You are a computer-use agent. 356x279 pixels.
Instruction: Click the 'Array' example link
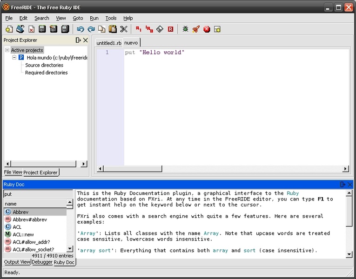pos(88,233)
